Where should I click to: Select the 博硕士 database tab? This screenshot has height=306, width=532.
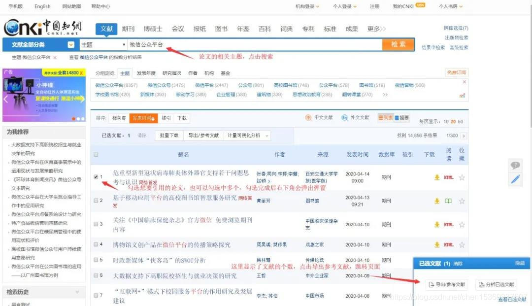coord(153,29)
